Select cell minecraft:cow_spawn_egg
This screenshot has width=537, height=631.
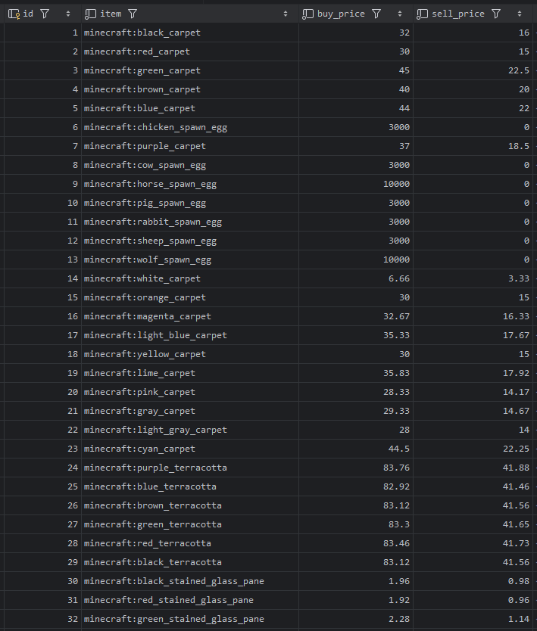(x=190, y=165)
